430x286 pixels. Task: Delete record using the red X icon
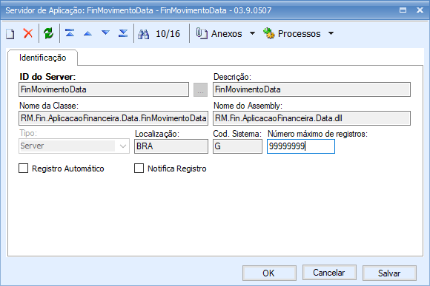(28, 33)
